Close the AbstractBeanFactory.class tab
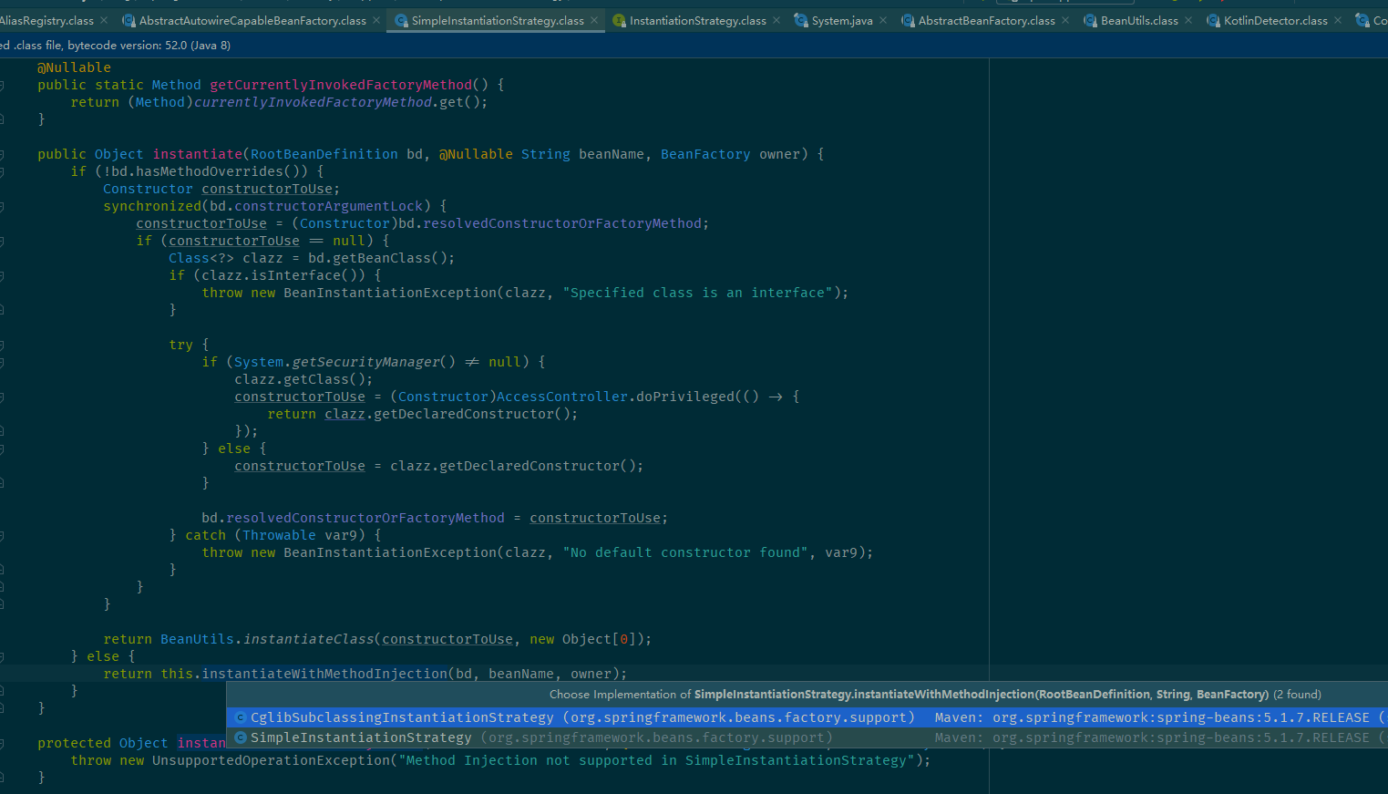 click(1065, 20)
